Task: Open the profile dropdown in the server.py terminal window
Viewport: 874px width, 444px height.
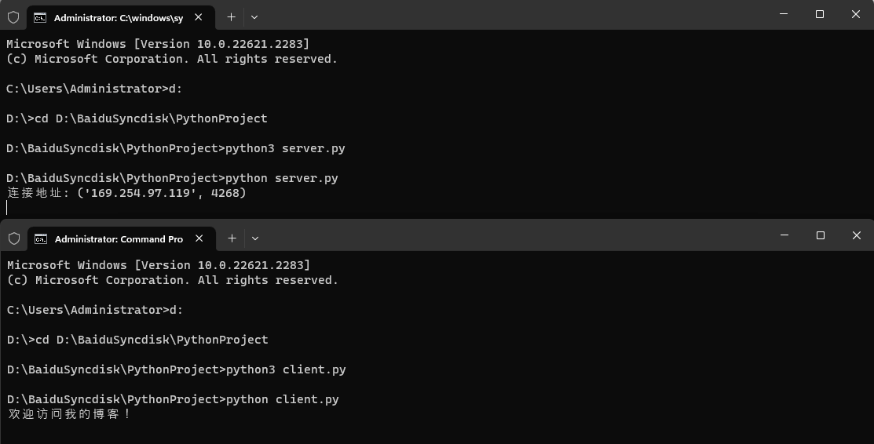Action: pos(254,16)
